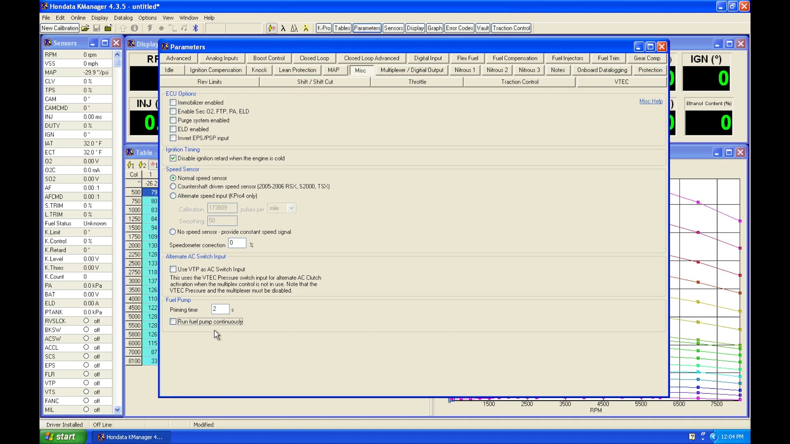The width and height of the screenshot is (790, 444).
Task: Click the Bluetooth connection icon
Action: coord(195,28)
